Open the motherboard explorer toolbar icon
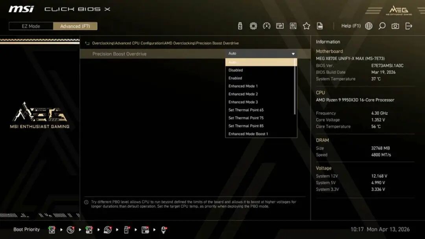Viewport: 425px width, 239px height. click(293, 26)
